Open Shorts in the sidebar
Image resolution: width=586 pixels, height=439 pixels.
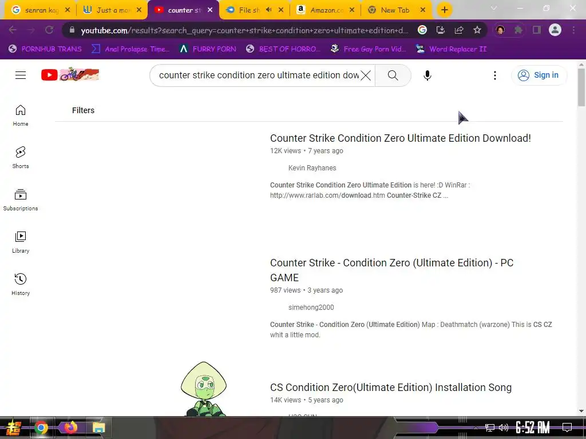click(21, 158)
